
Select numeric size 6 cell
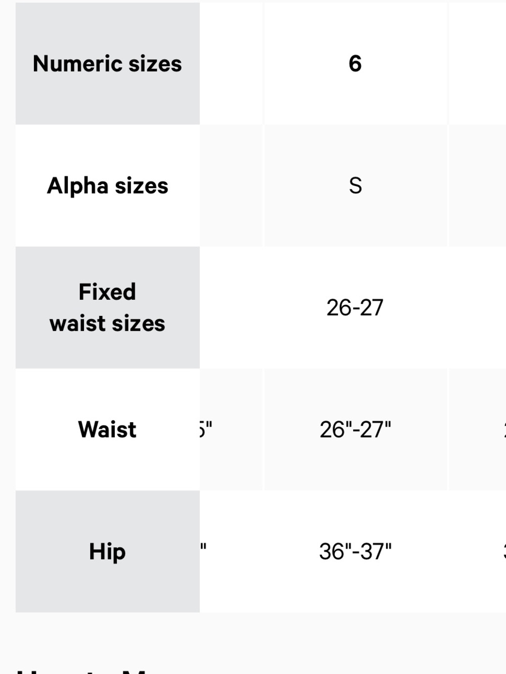pos(355,64)
